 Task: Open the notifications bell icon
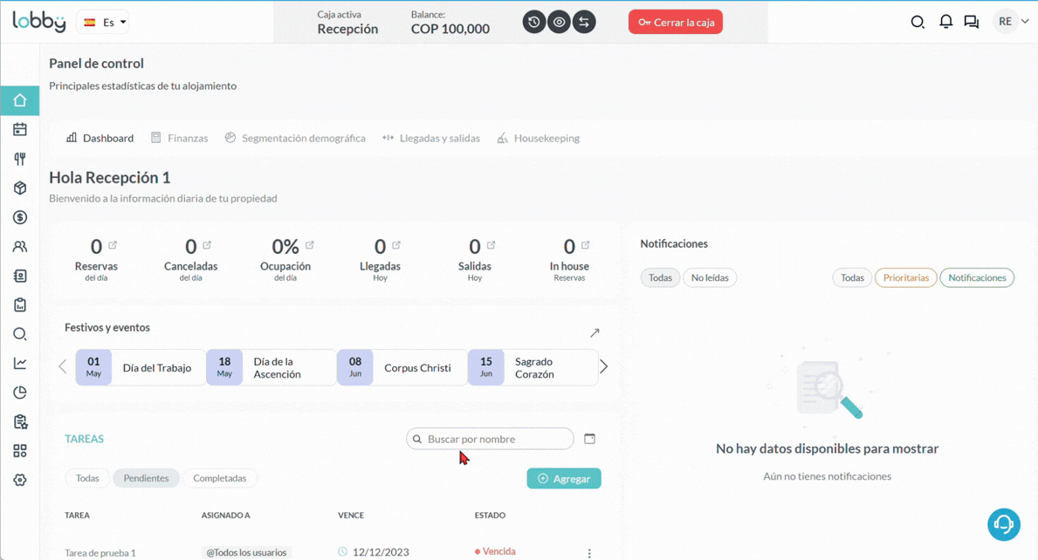coord(945,22)
